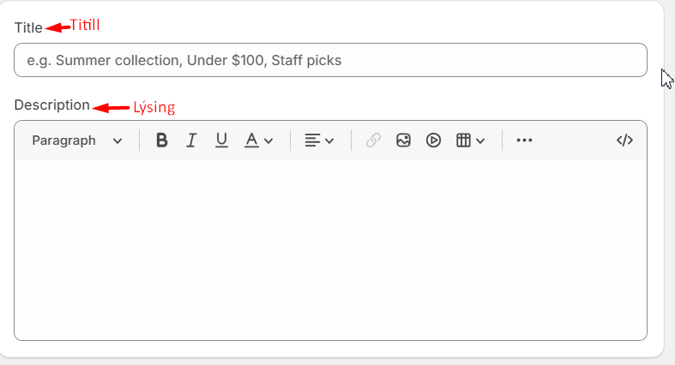Open the text color dropdown
This screenshot has width=675, height=365.
coord(258,141)
